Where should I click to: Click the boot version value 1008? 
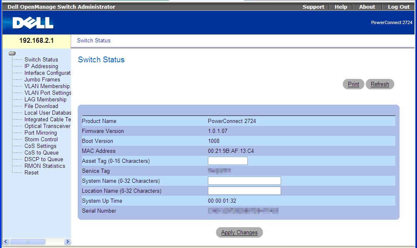214,141
